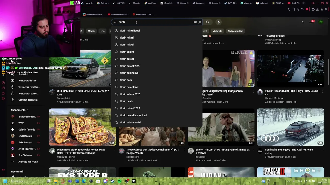
Task: Open more options for 900HP Nissan R32 video
Action: coord(323,91)
